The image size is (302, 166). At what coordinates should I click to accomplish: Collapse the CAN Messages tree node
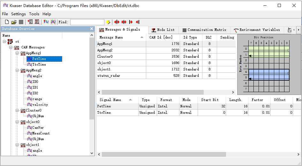pyautogui.click(x=11, y=47)
